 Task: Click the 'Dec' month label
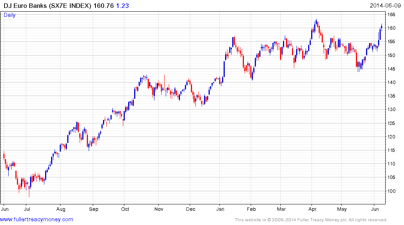(x=191, y=209)
